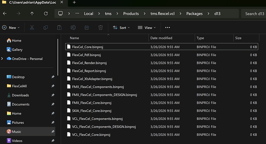Image resolution: width=266 pixels, height=144 pixels.
Task: Open Gallery in navigation pane
Action: click(14, 50)
